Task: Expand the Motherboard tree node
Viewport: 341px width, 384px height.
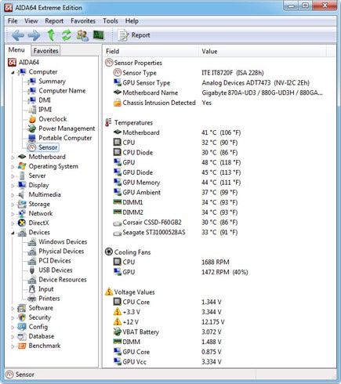Action: click(x=13, y=158)
